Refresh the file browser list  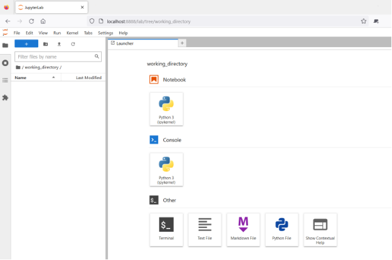coord(73,44)
